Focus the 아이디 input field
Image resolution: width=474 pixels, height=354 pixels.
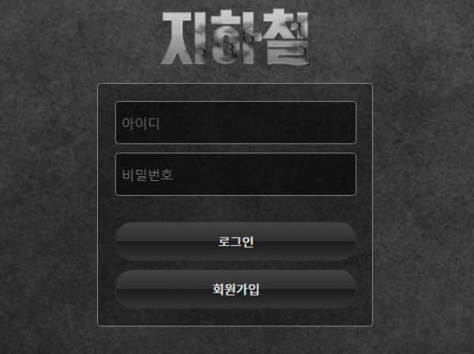click(x=235, y=122)
